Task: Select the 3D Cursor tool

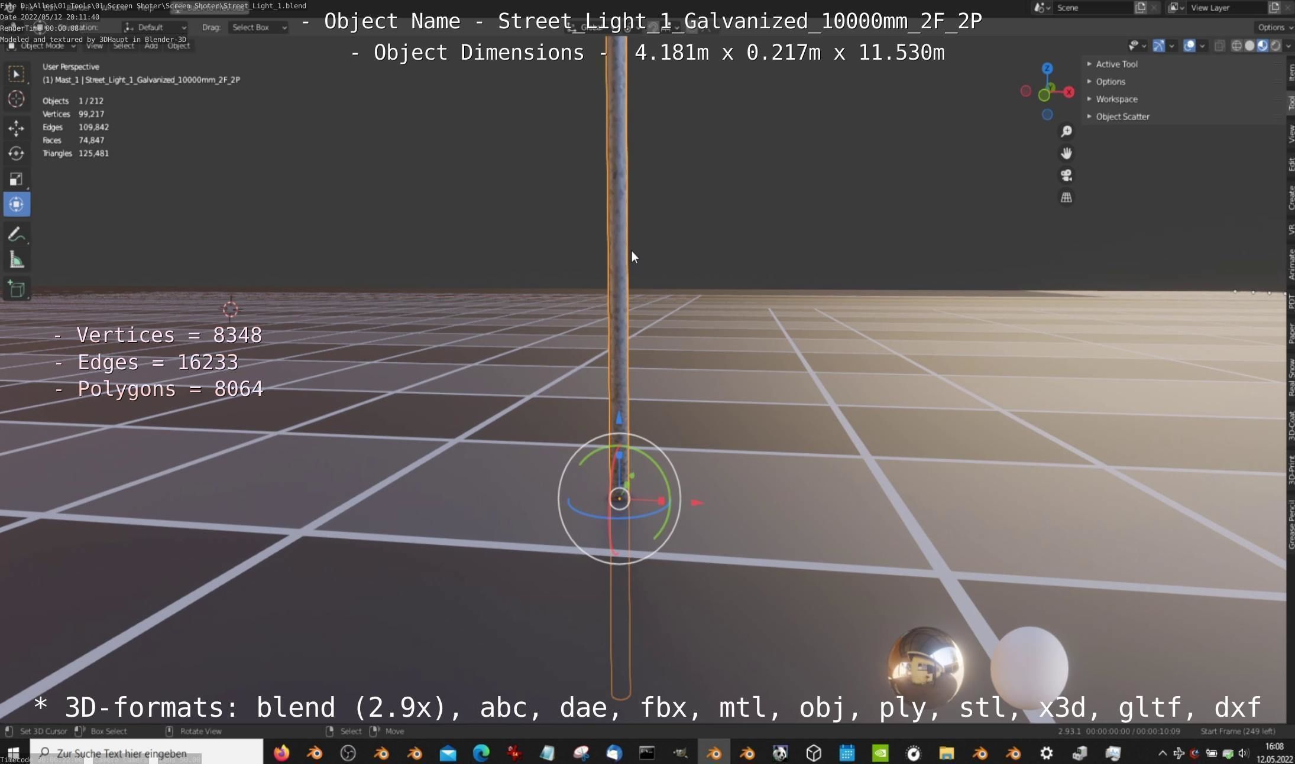Action: point(16,99)
